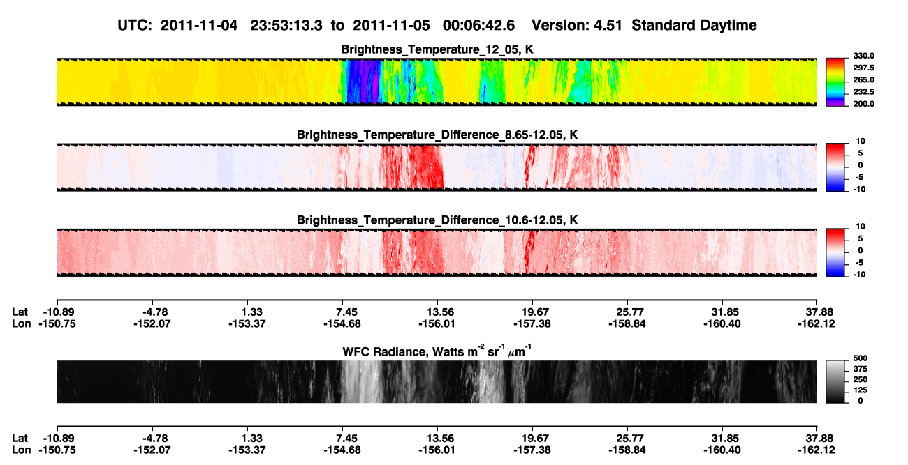Click the 250 label on the WFC colorbar

pos(861,379)
